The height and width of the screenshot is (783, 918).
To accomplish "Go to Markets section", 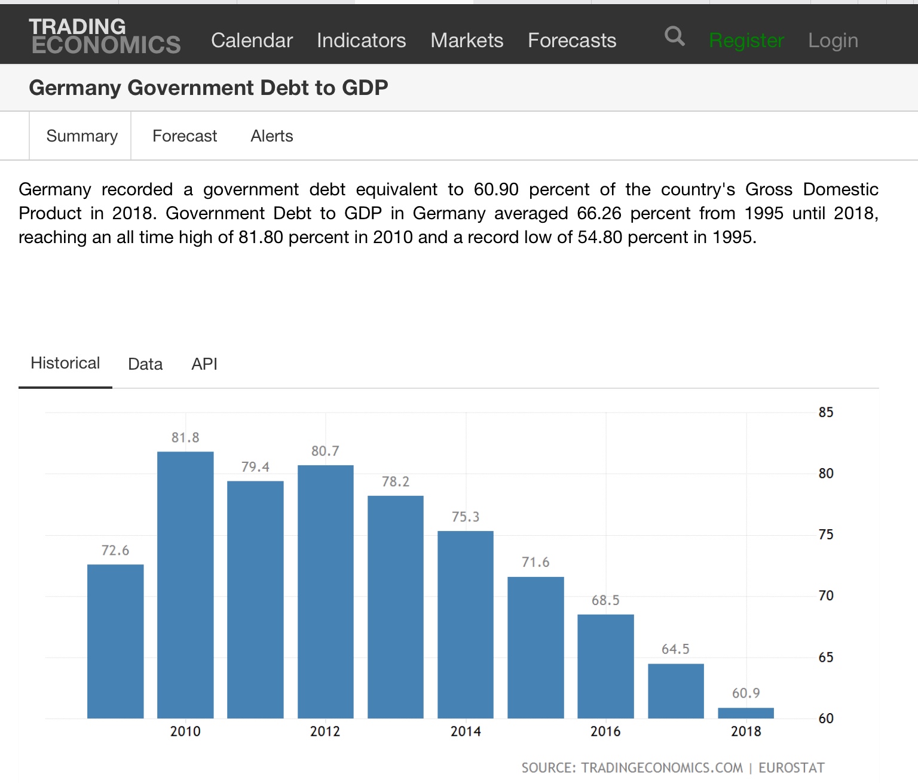I will click(x=467, y=41).
